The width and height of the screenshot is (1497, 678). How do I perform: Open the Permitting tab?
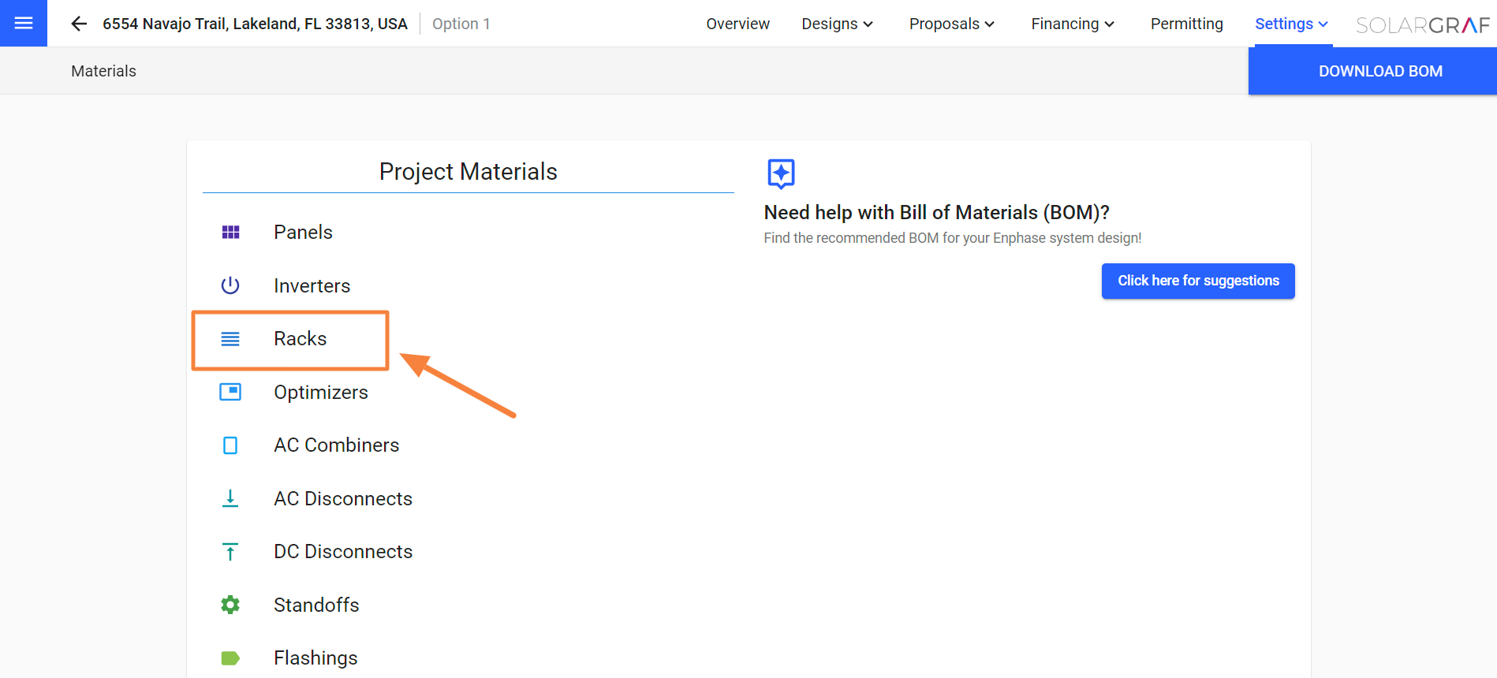(x=1186, y=24)
